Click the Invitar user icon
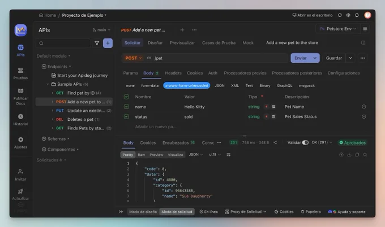This screenshot has width=385, height=227. (x=20, y=172)
